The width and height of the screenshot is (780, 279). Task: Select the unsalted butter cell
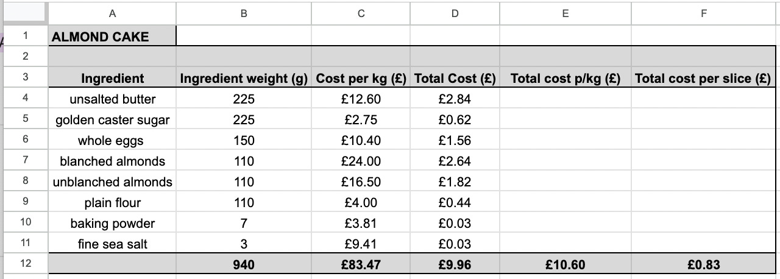tap(113, 99)
